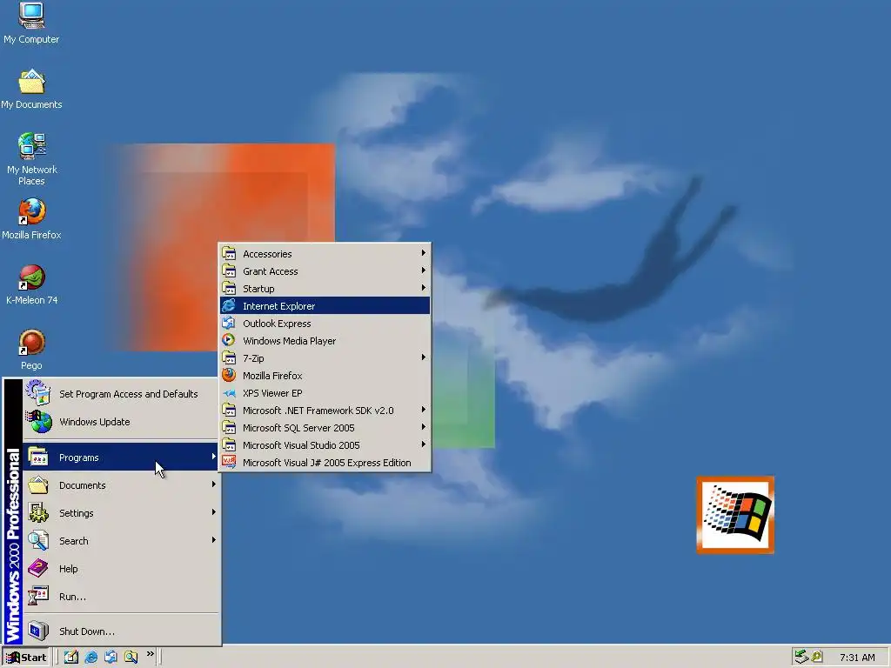
Task: Expand the Documents submenu
Action: coord(120,485)
